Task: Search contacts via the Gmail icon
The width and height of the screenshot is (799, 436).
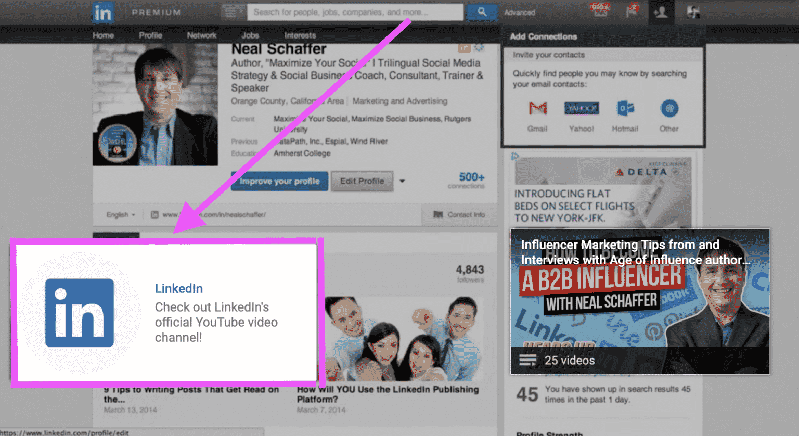Action: click(537, 108)
